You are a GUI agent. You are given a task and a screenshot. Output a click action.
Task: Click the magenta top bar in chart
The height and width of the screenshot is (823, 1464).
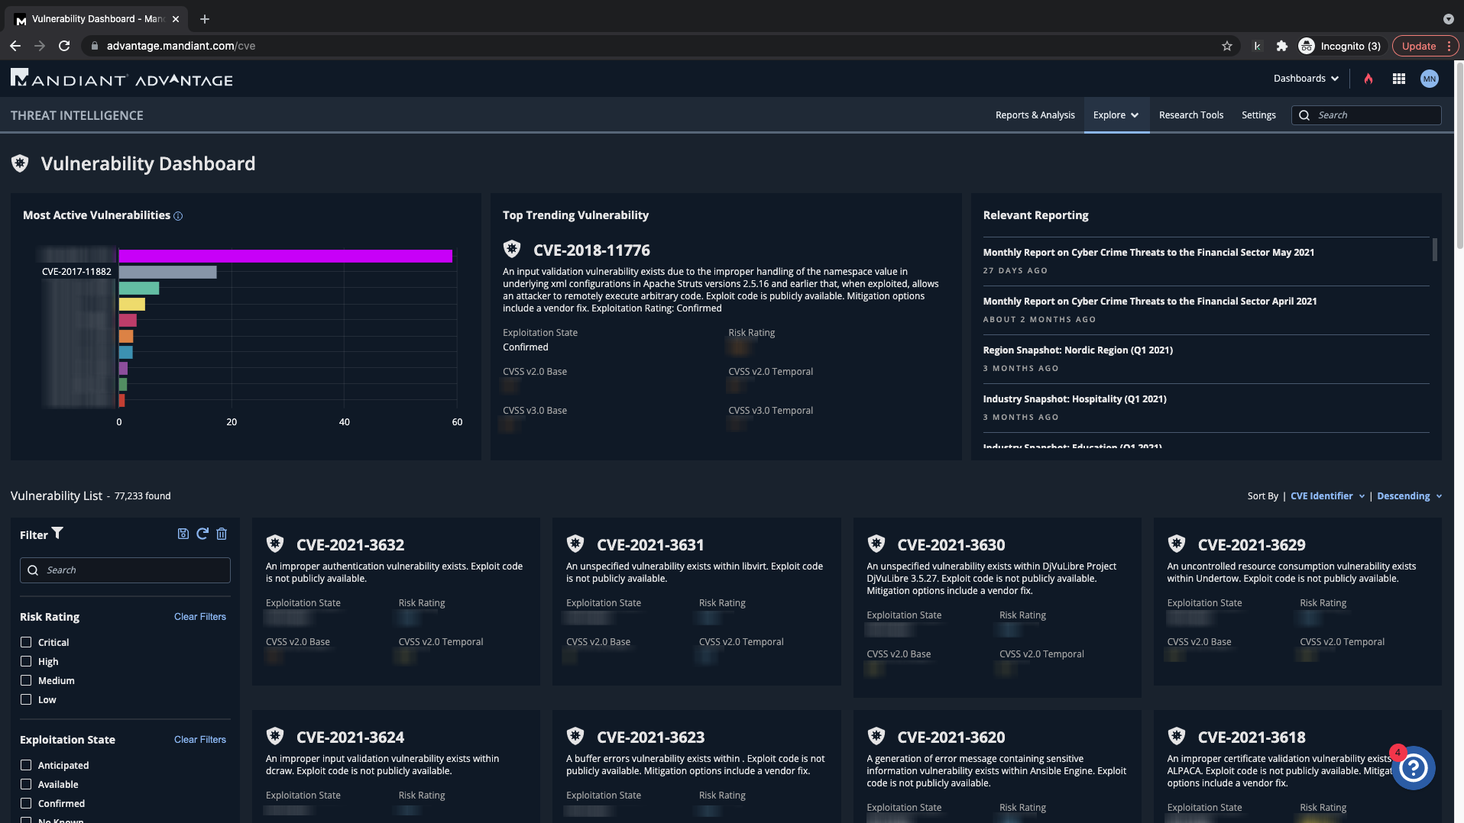click(285, 257)
